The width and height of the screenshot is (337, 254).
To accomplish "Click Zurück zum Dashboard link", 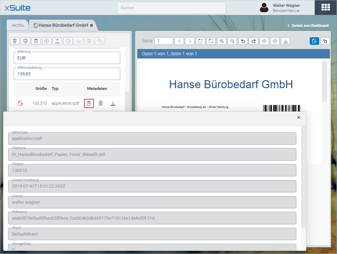I will pos(308,25).
